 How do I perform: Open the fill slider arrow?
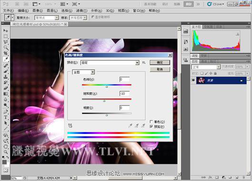[x=248, y=73]
